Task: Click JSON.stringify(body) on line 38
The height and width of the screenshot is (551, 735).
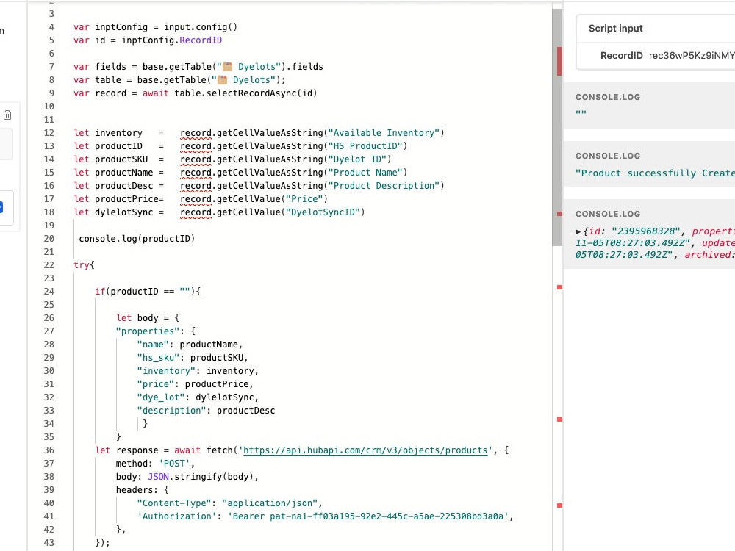Action: pos(200,477)
